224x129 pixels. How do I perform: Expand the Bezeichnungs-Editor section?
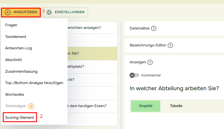pos(148,45)
